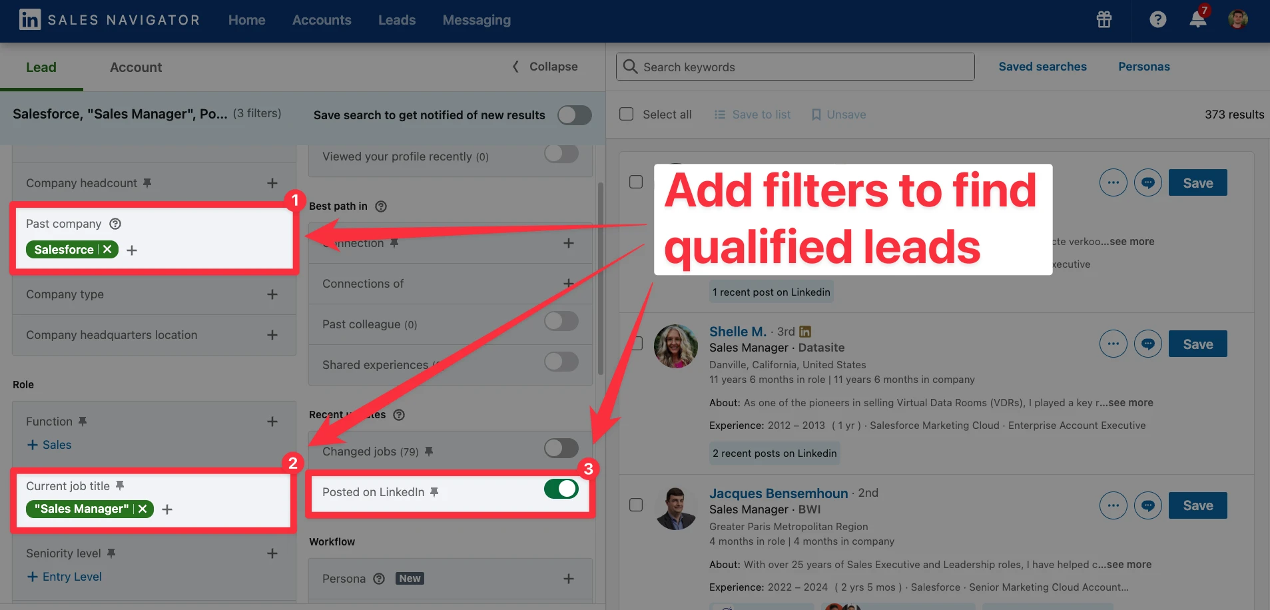Add another past company value
This screenshot has width=1270, height=610.
pos(132,250)
